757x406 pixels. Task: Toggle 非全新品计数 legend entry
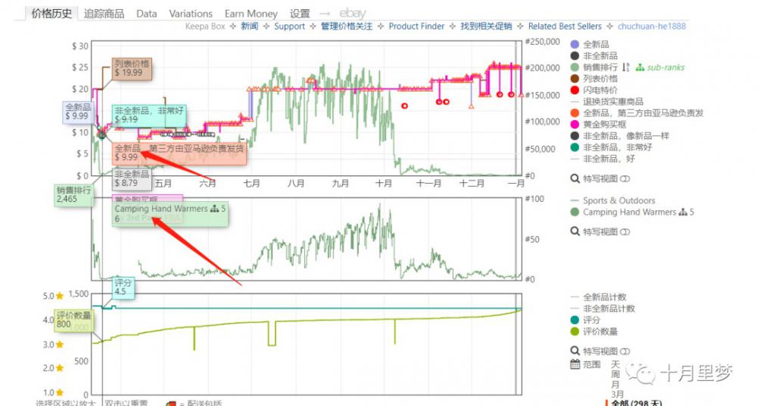[x=603, y=308]
